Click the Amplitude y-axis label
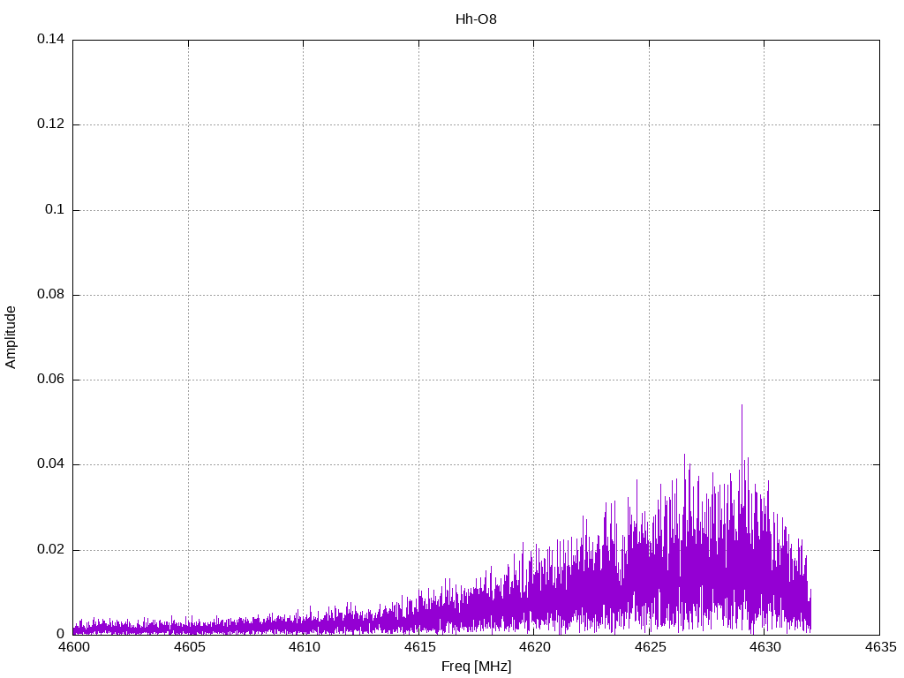 coord(11,337)
